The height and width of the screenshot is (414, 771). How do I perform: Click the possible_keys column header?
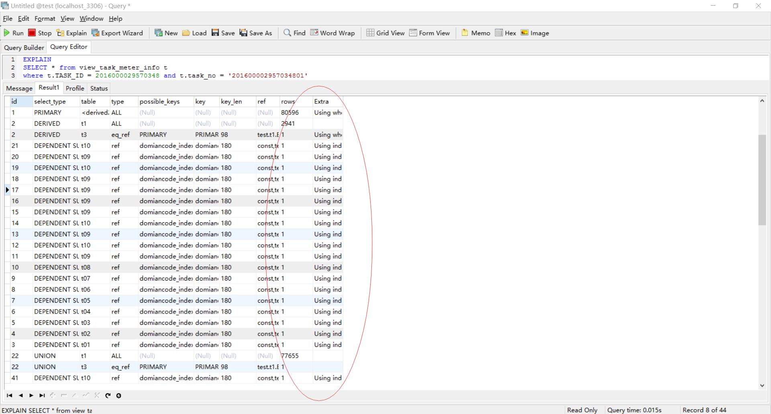166,101
